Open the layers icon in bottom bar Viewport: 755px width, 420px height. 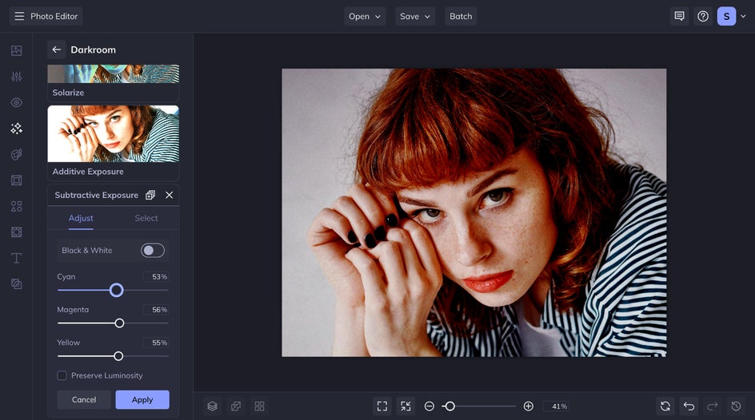(212, 406)
